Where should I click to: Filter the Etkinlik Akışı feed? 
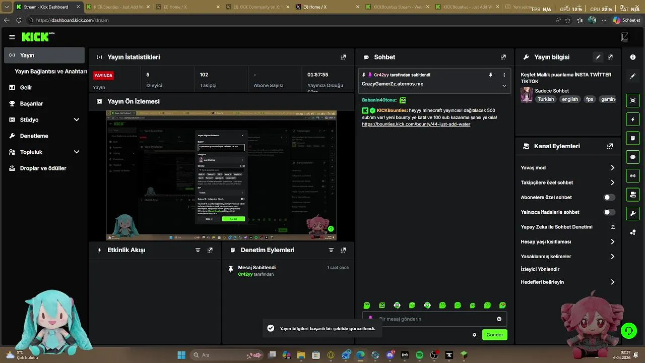(198, 250)
